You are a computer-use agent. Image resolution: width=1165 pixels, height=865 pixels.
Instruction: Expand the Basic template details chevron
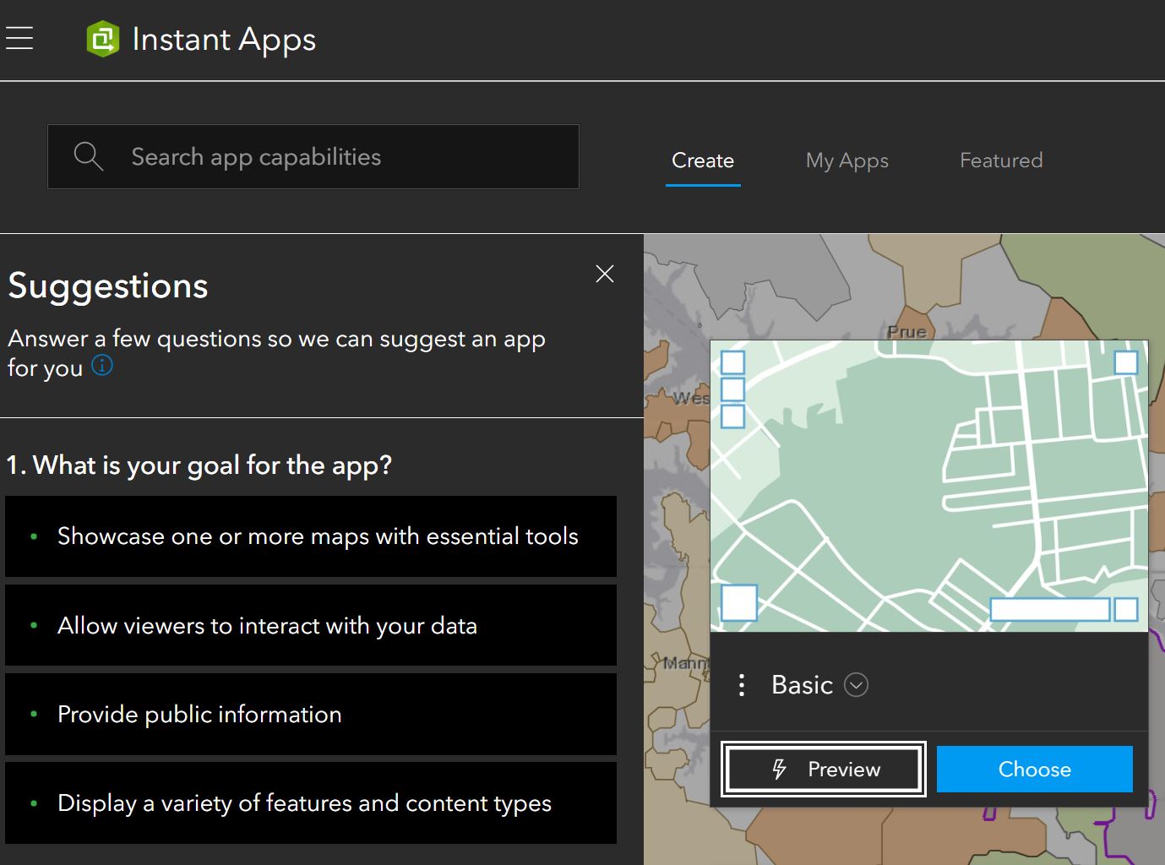pos(856,685)
